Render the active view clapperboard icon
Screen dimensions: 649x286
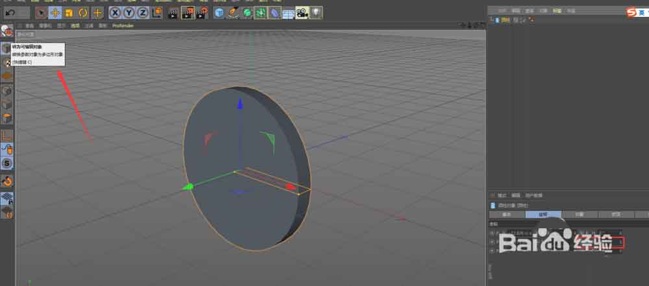click(173, 13)
